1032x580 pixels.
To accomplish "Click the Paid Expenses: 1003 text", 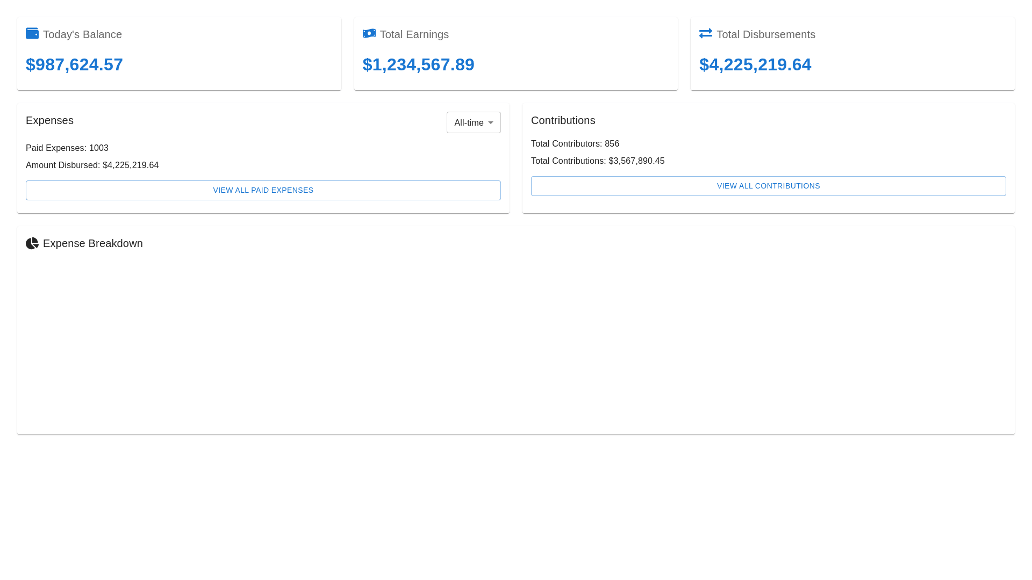I will tap(67, 148).
